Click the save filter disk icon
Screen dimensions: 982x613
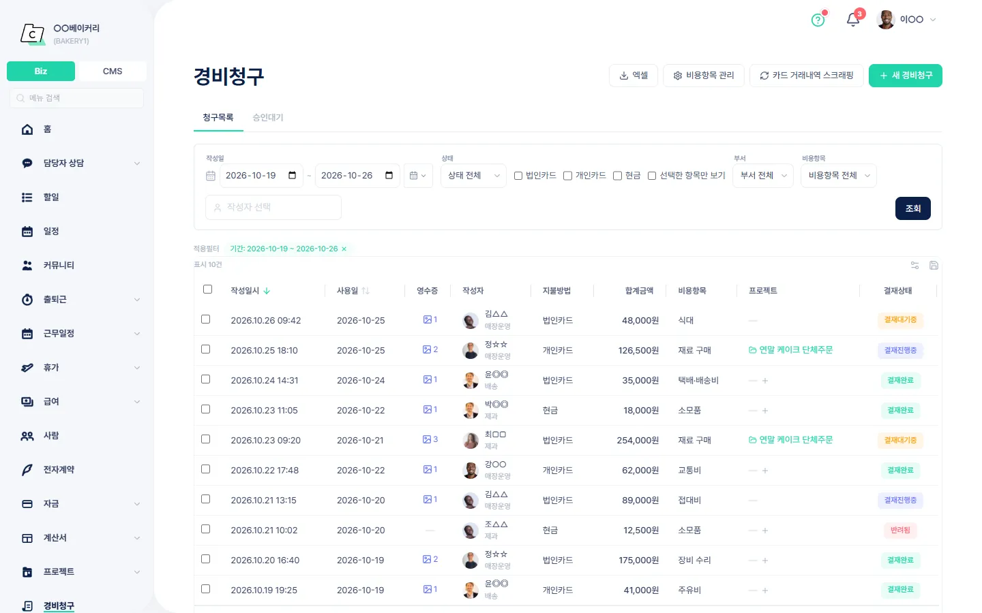pos(934,265)
